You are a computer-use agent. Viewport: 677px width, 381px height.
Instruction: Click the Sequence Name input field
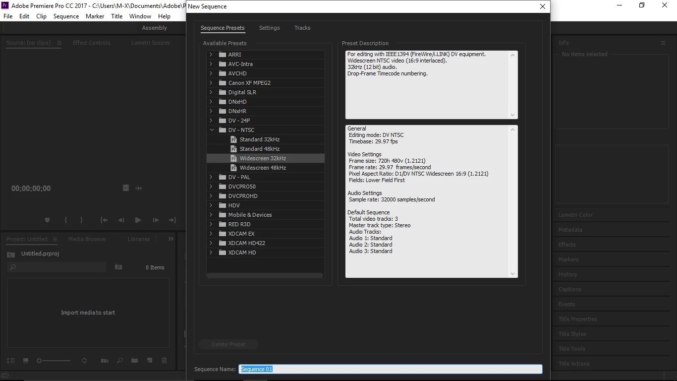pos(391,369)
